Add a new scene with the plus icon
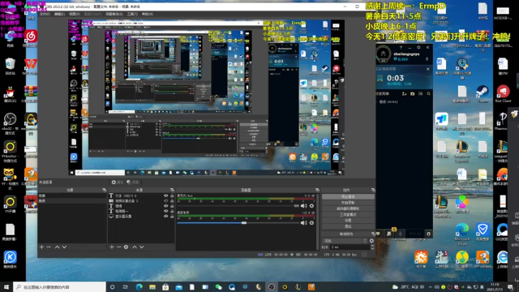Viewport: 519px width, 292px height. [41, 247]
